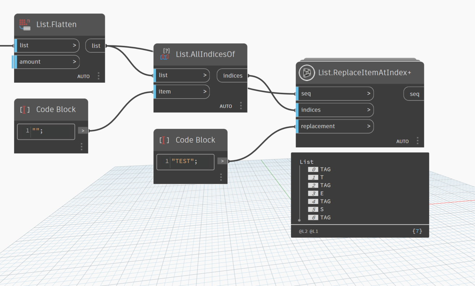Click the output arrow of the empty-string Code Block

[x=82, y=130]
